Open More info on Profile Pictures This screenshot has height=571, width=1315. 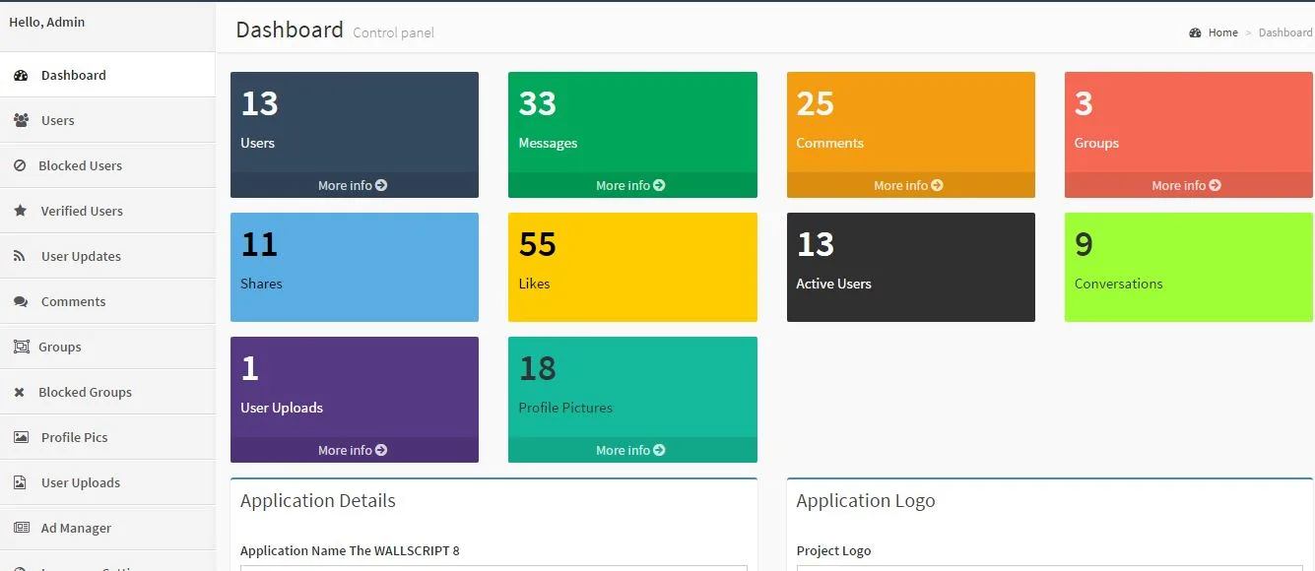click(632, 450)
